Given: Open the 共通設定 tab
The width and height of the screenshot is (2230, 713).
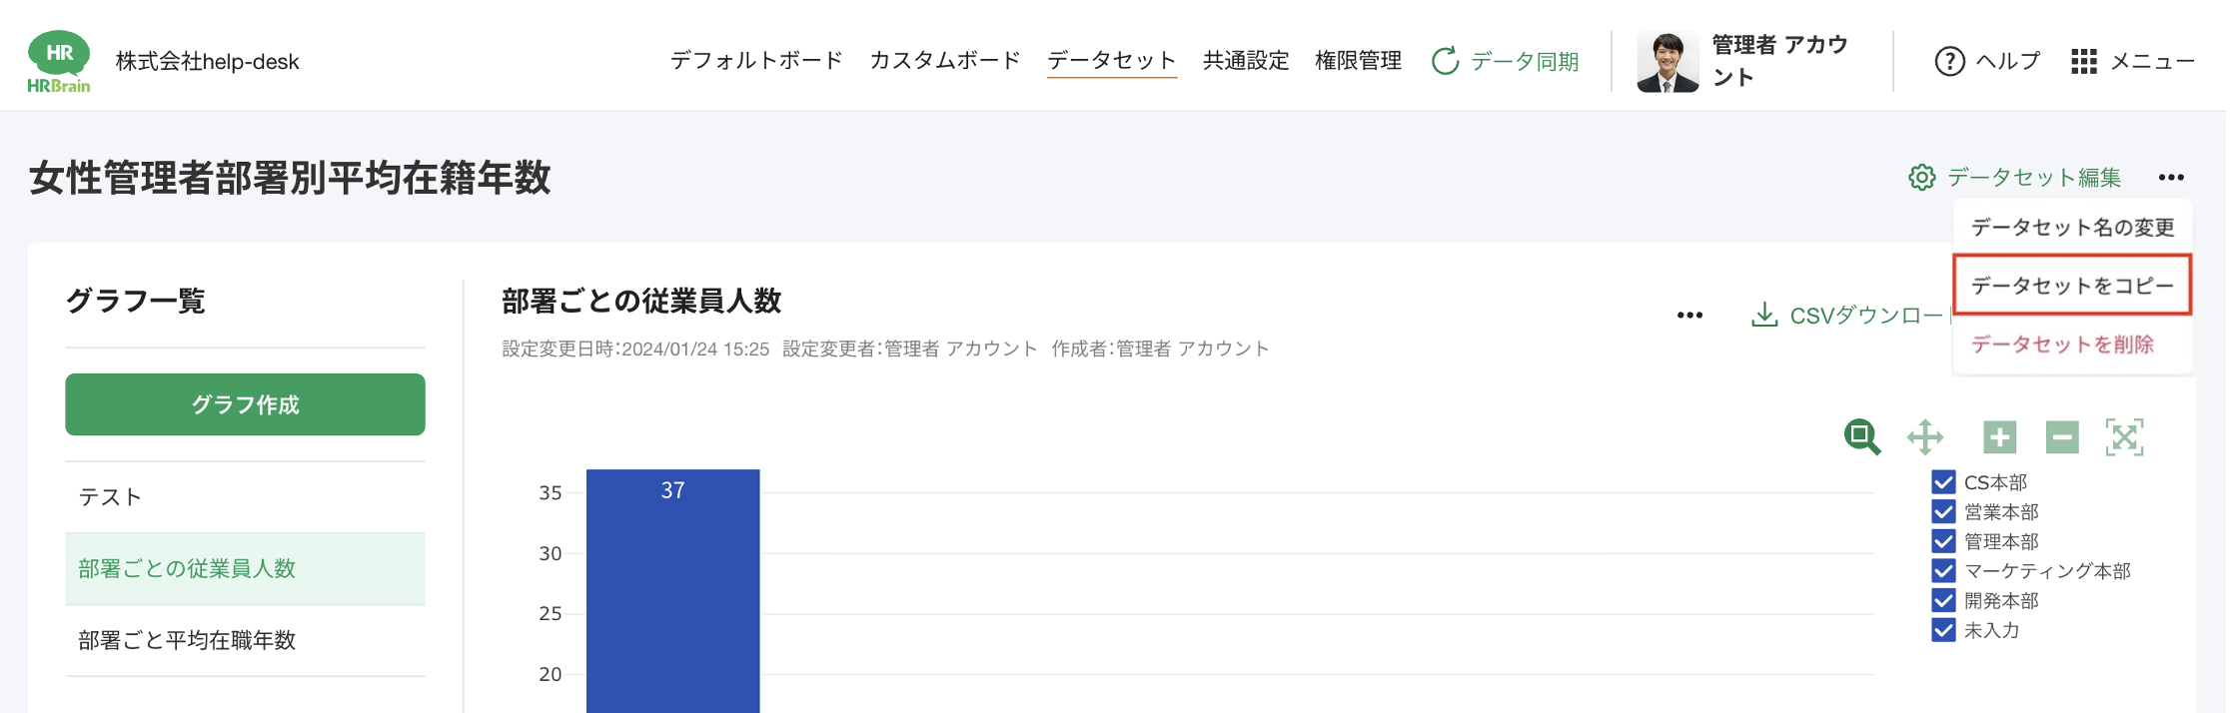Looking at the screenshot, I should click(x=1246, y=61).
